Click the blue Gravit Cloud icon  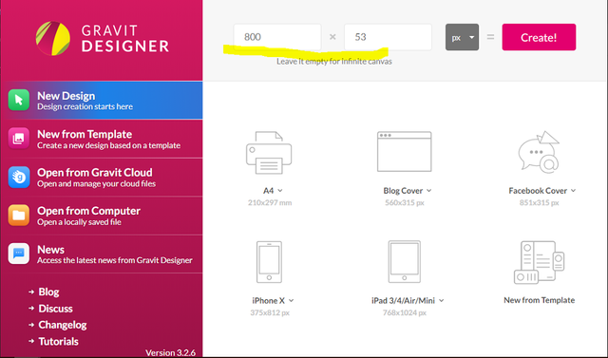coord(19,177)
